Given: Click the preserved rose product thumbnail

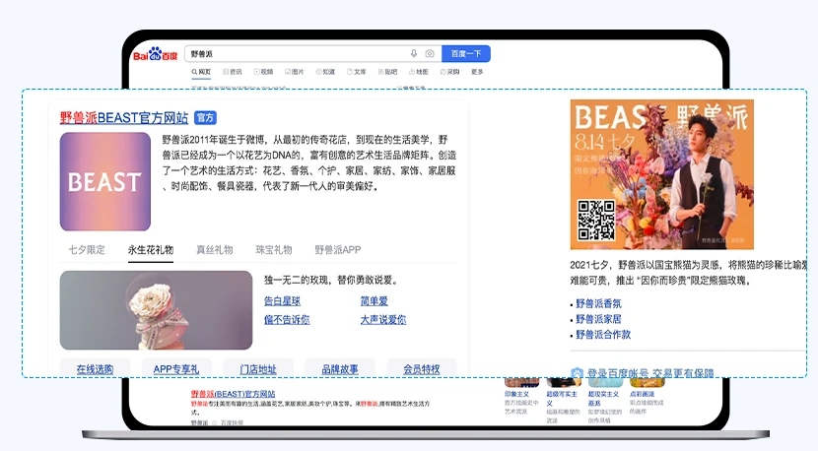Looking at the screenshot, I should click(156, 310).
